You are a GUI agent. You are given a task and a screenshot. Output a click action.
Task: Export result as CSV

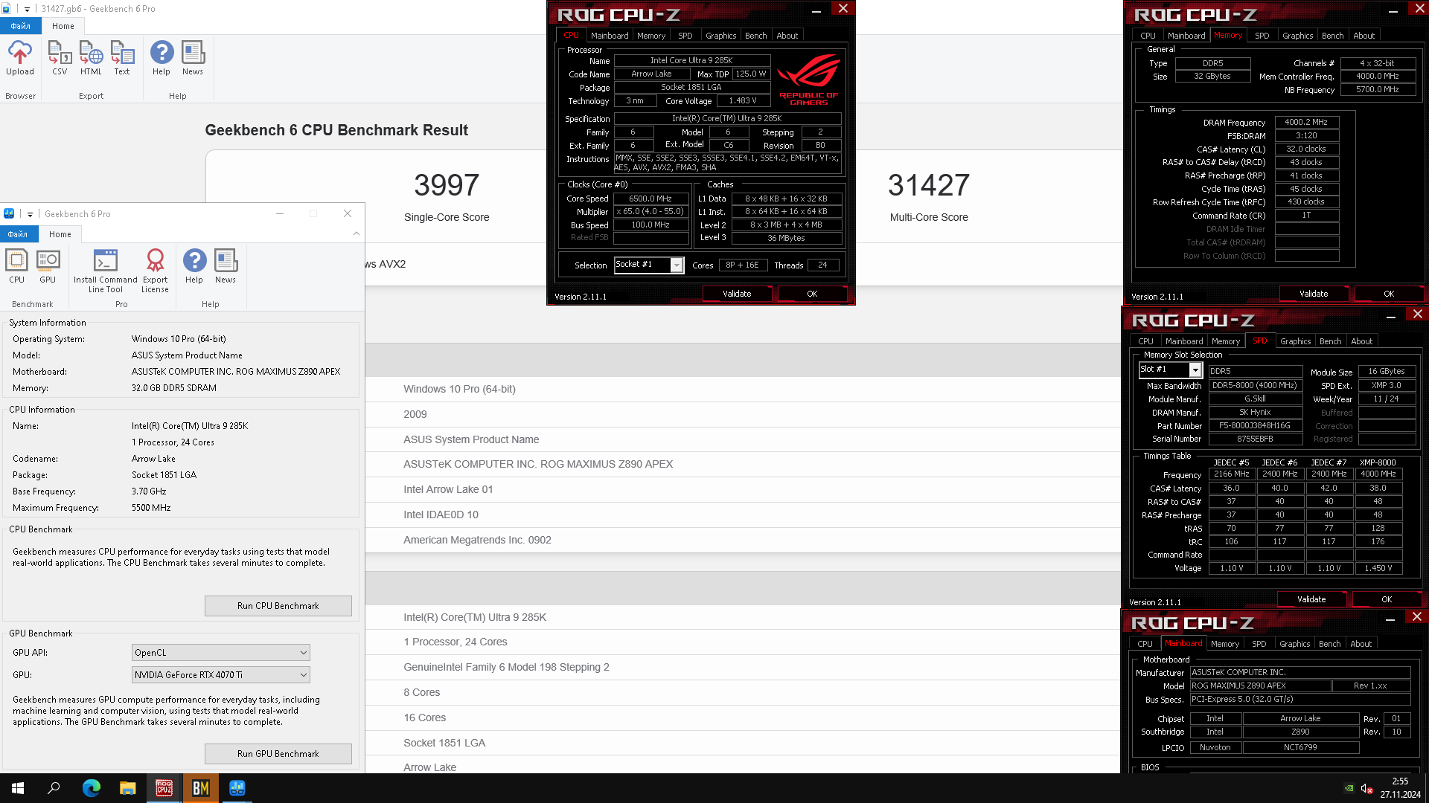coord(60,58)
